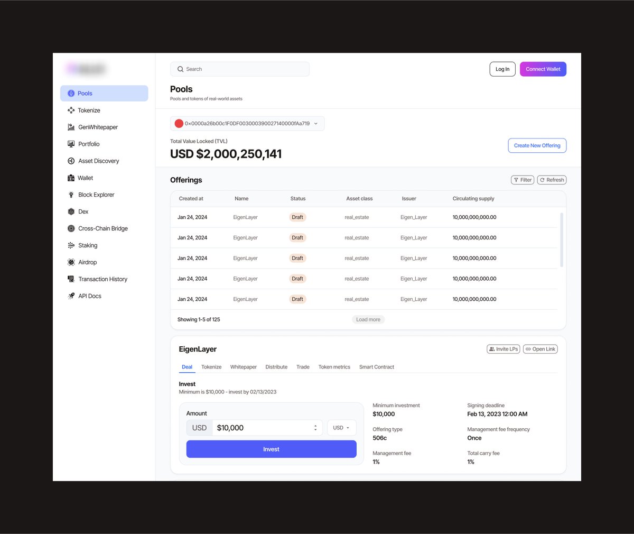This screenshot has width=634, height=534.
Task: Open Transaction History page
Action: pyautogui.click(x=104, y=279)
